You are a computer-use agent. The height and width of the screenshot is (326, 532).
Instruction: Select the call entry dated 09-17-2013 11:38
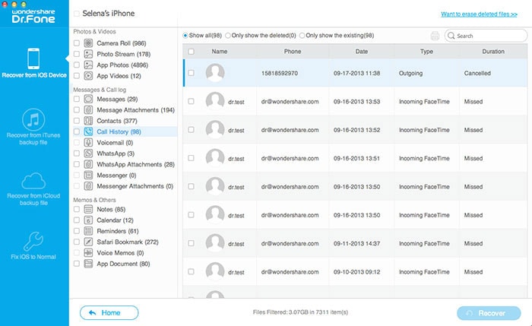pyautogui.click(x=355, y=73)
